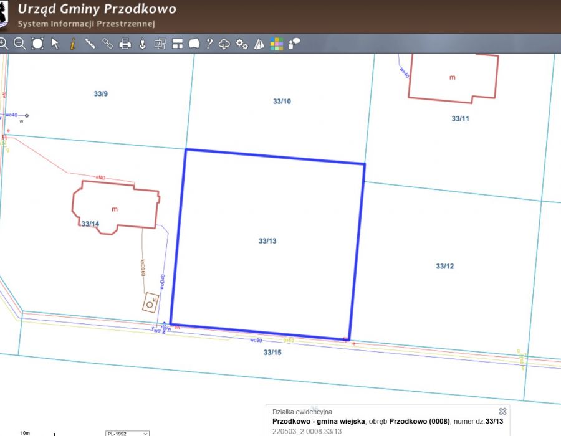Close the Działka ewidencyjna info popup
This screenshot has height=436, width=561.
tap(502, 412)
